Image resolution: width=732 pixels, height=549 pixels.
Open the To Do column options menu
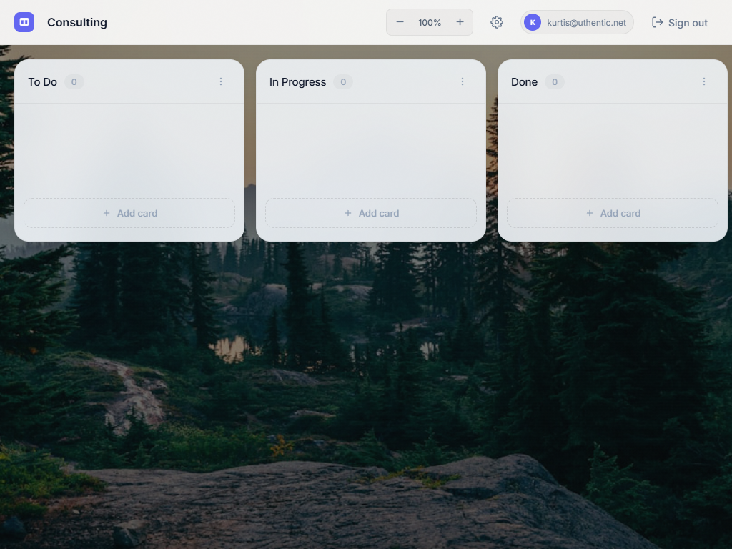(x=221, y=81)
